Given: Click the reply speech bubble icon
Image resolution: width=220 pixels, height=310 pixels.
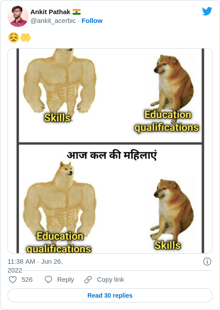Looking at the screenshot, I should 48,280.
